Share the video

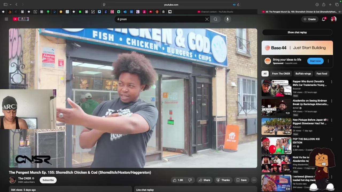point(204,180)
